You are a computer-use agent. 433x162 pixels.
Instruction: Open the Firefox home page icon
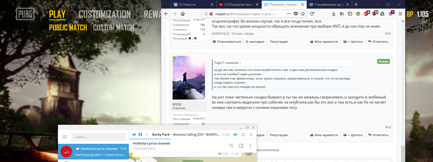click(183, 14)
